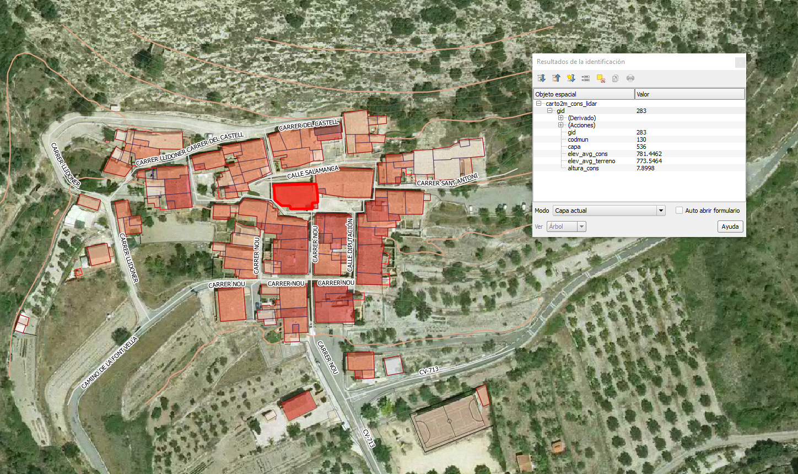
Task: Click the CALLE SALAMANCA street label
Action: point(312,171)
